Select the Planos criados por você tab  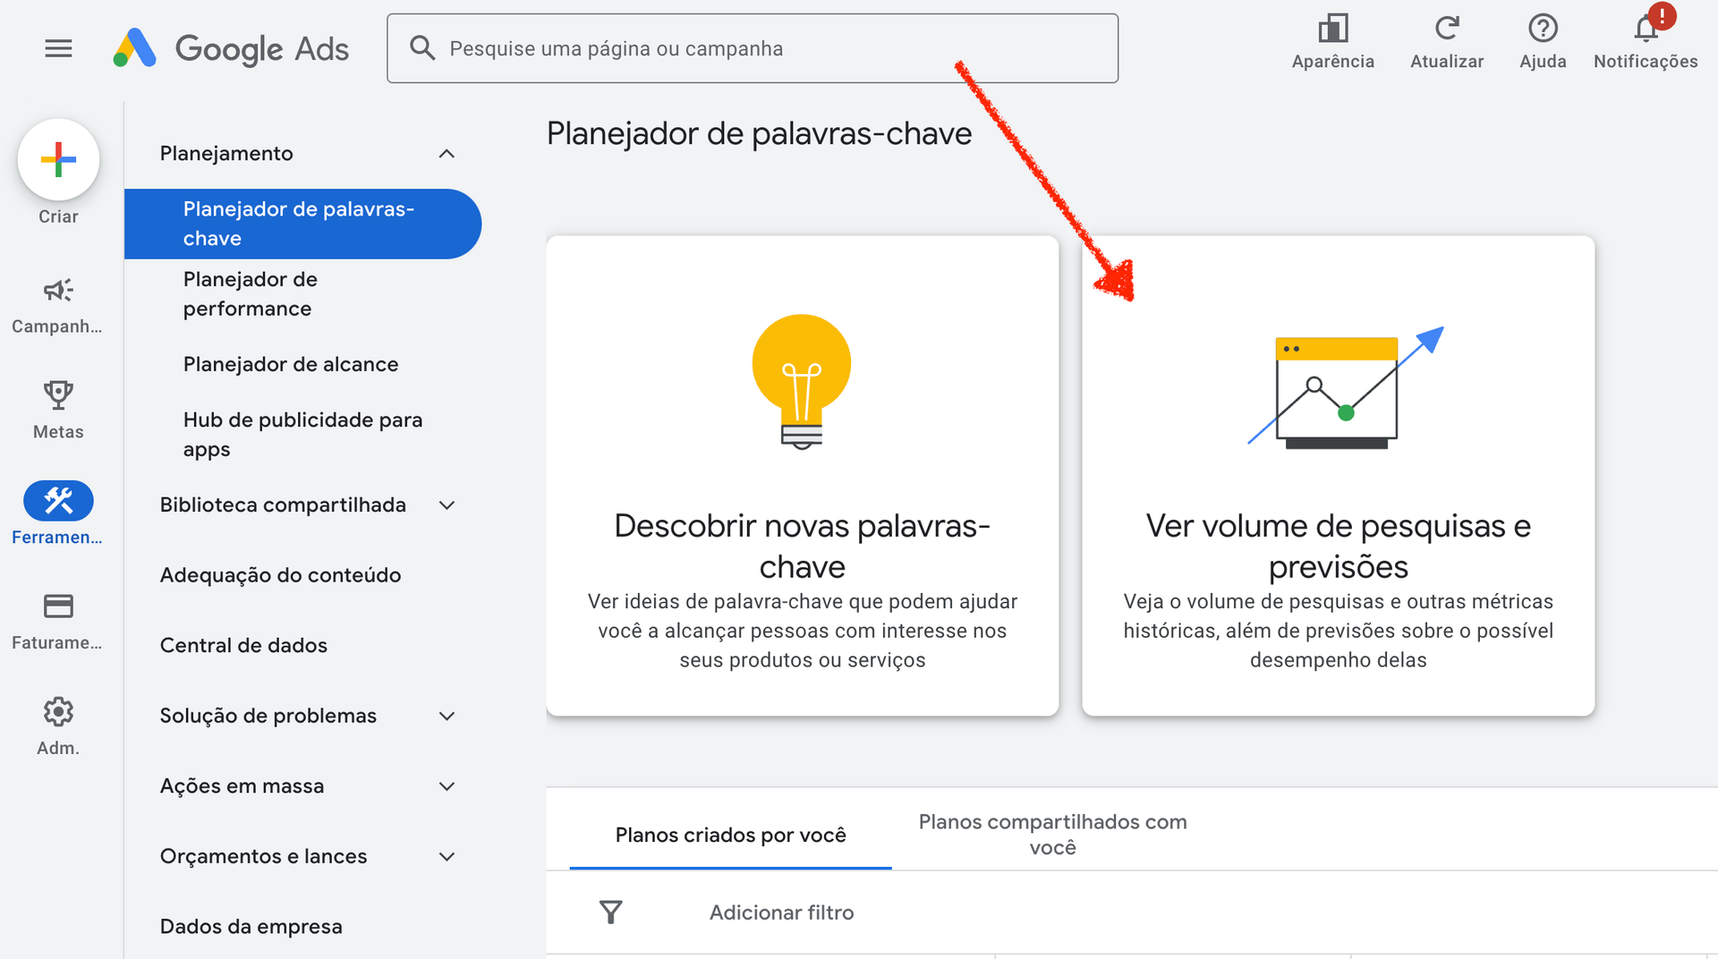pyautogui.click(x=730, y=834)
